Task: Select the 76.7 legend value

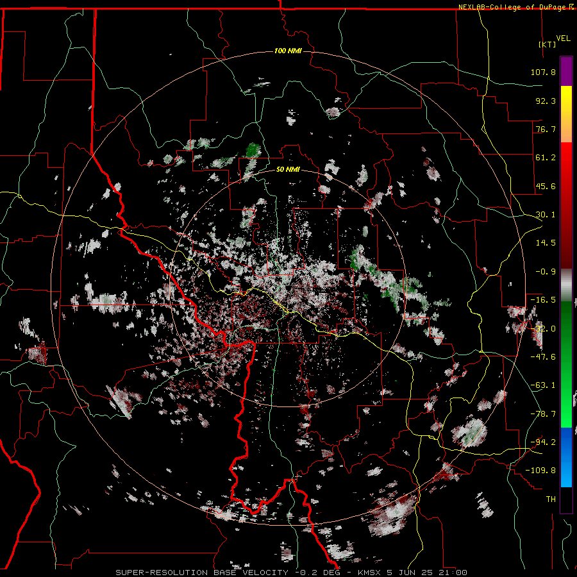Action: click(x=546, y=129)
